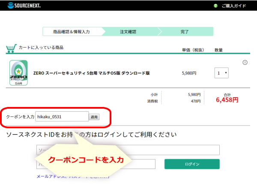
Task: Apply the coupon with 適用 button
Action: 94,117
